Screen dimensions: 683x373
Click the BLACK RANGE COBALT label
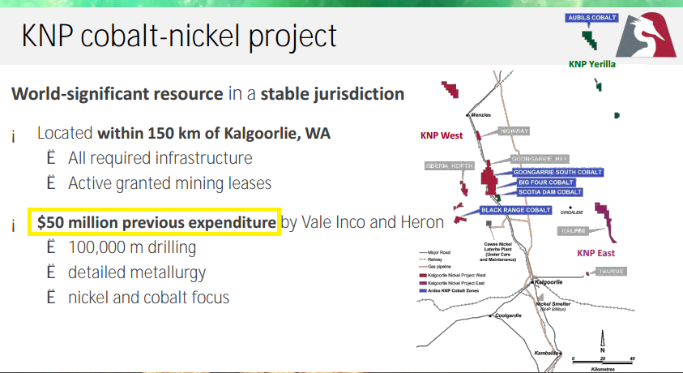click(x=516, y=210)
